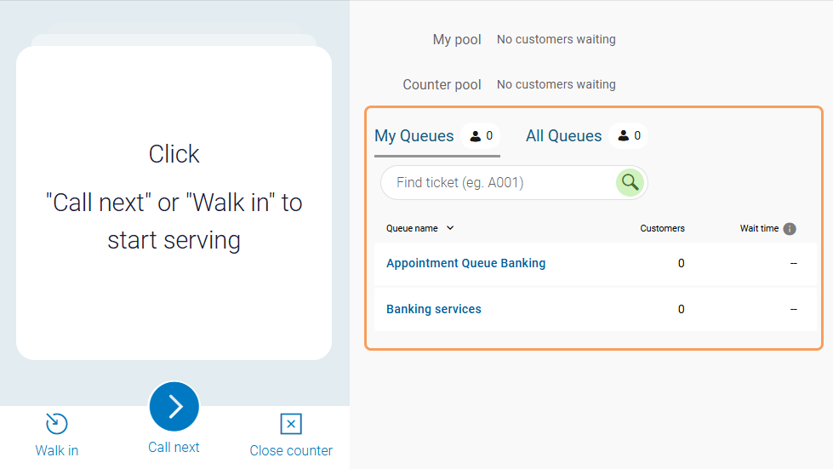
Task: Switch to the My Queues tab
Action: click(x=414, y=136)
